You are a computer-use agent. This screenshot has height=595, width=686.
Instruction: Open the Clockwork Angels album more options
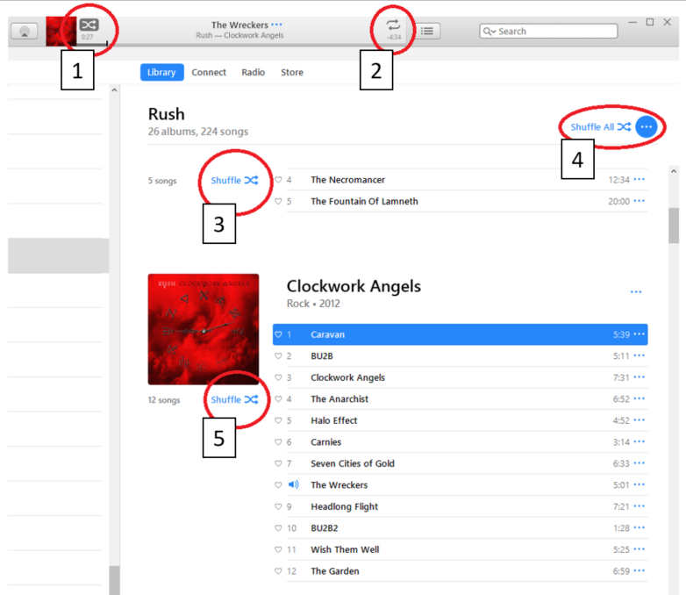click(636, 292)
